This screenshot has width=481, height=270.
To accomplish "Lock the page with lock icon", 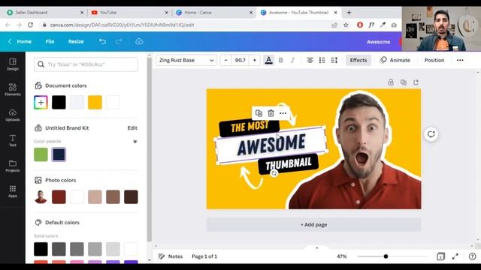I will pos(391,82).
